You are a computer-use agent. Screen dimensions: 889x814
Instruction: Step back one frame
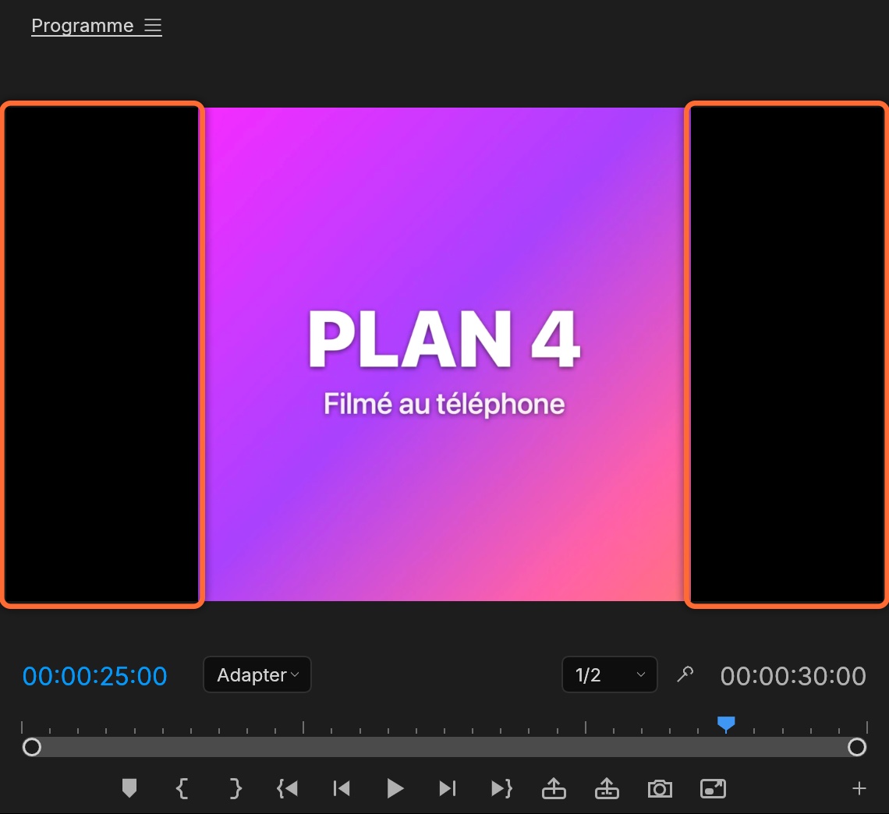tap(342, 788)
